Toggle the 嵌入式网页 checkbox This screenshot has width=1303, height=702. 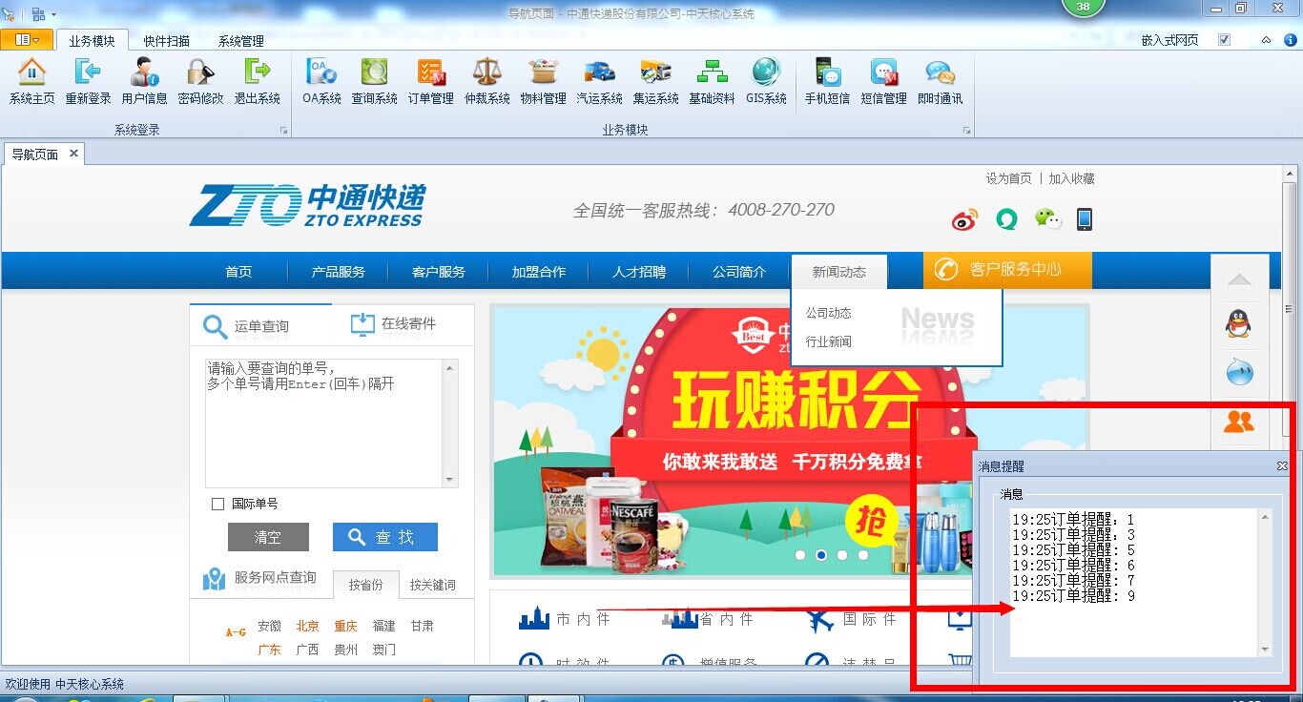(x=1225, y=40)
